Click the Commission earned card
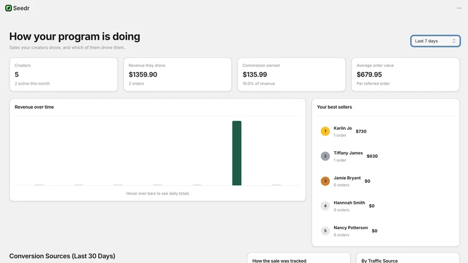This screenshot has width=468, height=263. pos(291,75)
